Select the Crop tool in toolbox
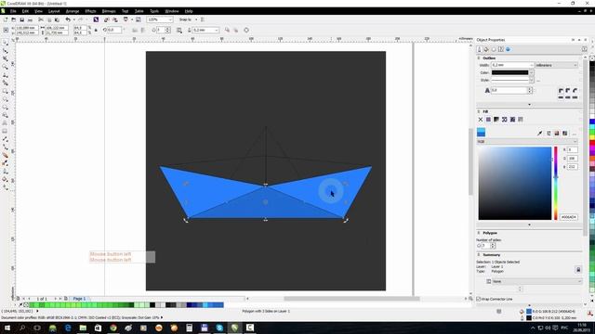This screenshot has width=595, height=334. pyautogui.click(x=6, y=58)
